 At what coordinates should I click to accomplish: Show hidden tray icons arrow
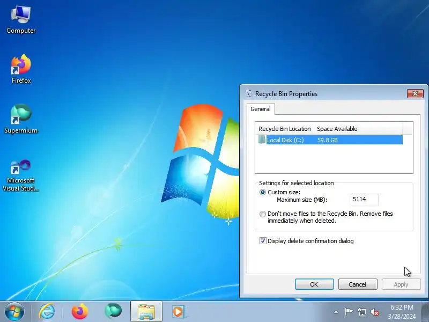coord(336,312)
